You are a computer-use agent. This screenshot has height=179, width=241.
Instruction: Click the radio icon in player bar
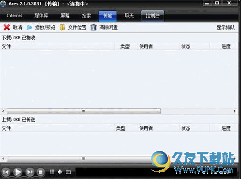coord(68,172)
